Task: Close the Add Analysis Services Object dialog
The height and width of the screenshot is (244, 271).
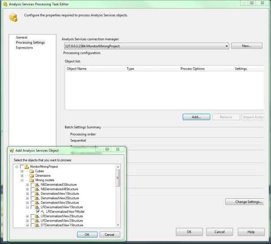Action: tap(118, 149)
